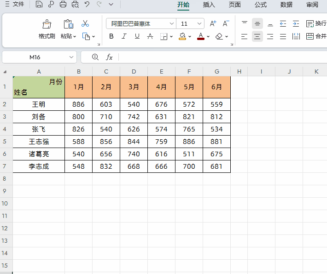Viewport: 327px width, 274px height.
Task: Open the 文件 (File) menu
Action: (15, 5)
